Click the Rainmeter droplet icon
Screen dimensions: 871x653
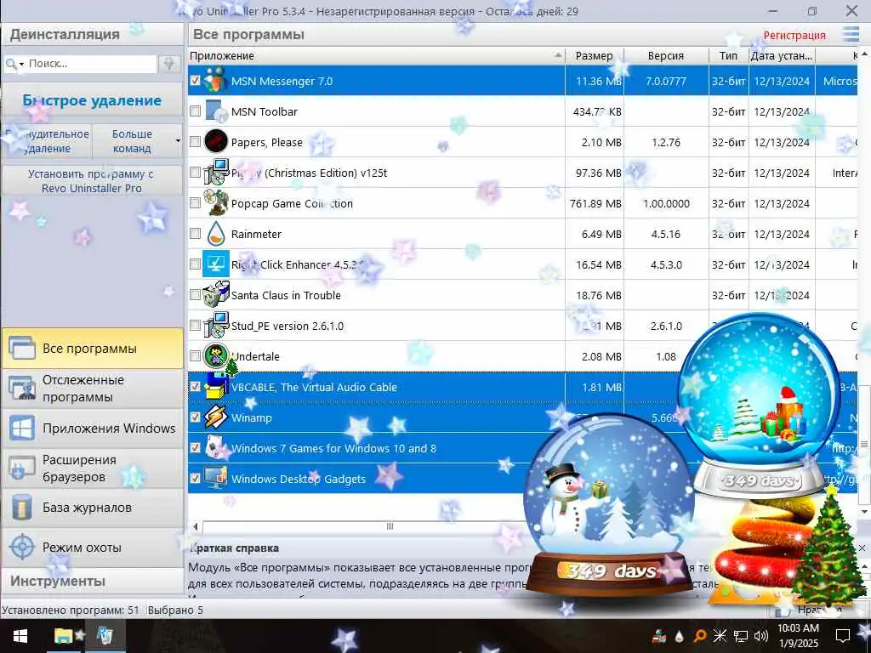coord(215,234)
